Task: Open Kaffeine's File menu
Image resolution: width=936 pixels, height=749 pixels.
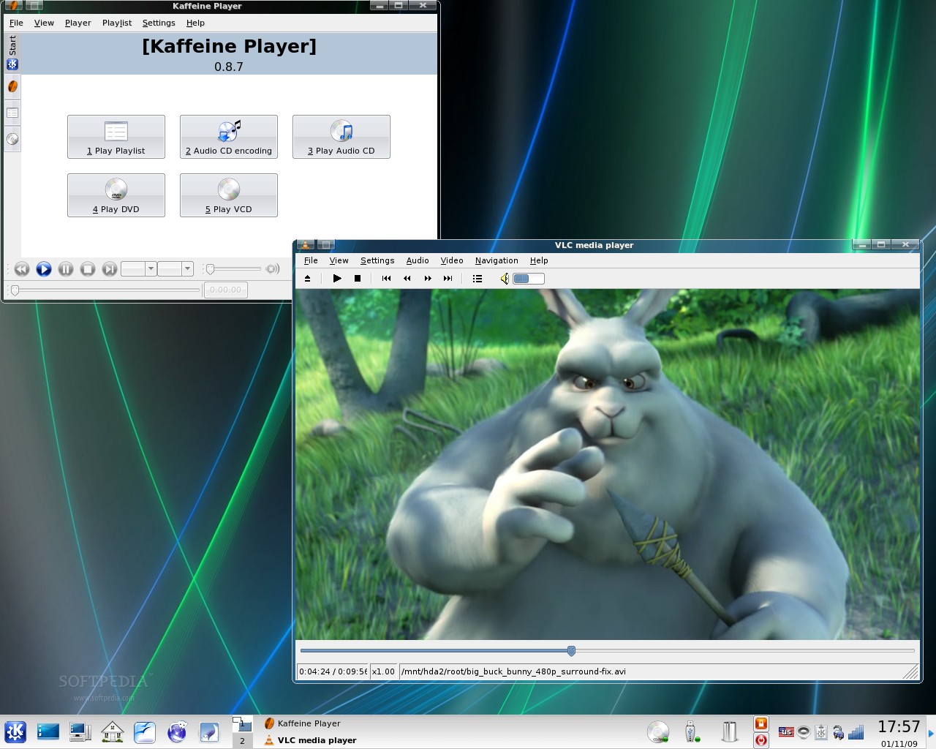Action: 16,23
